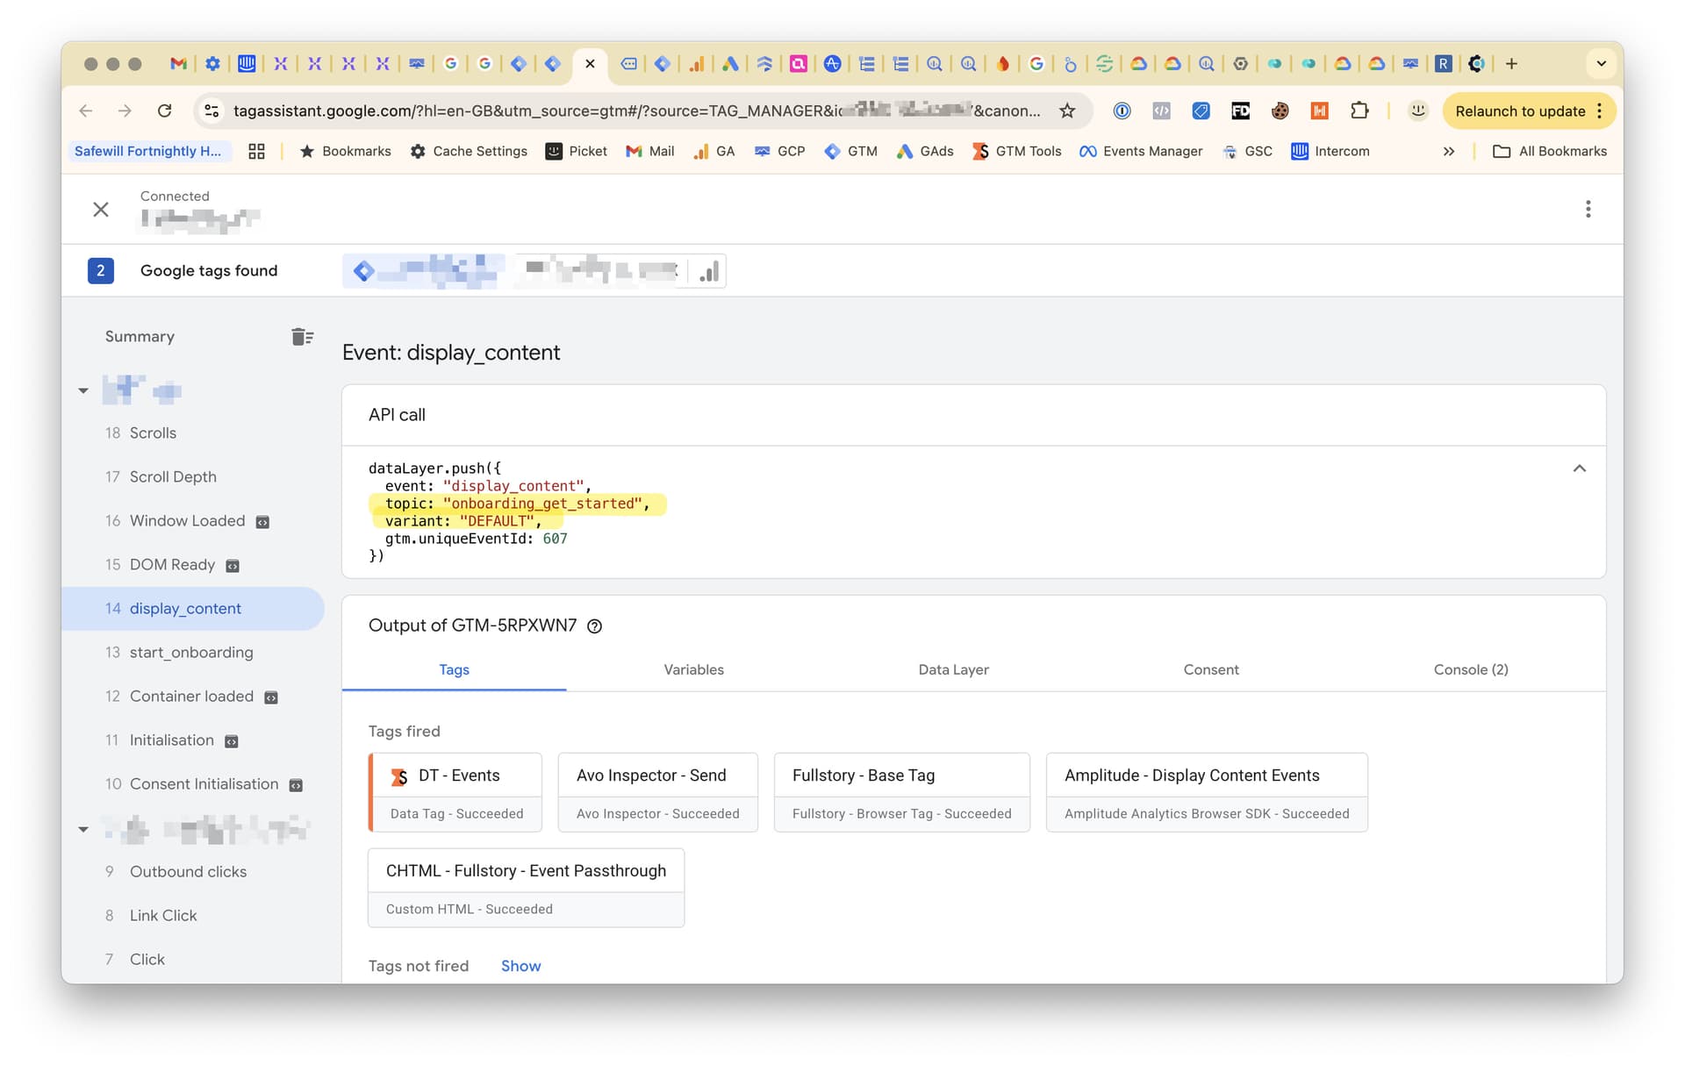1685x1065 pixels.
Task: Collapse the first page group in Summary
Action: click(83, 390)
